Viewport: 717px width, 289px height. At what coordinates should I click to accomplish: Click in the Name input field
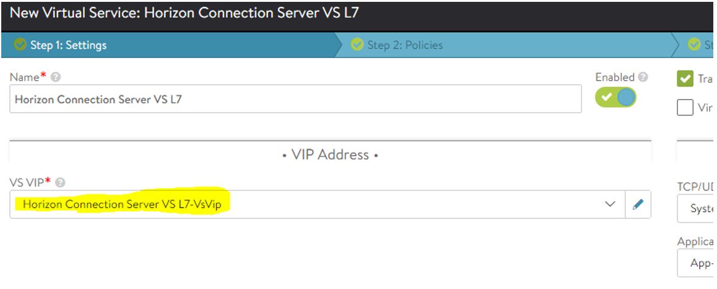click(x=295, y=98)
